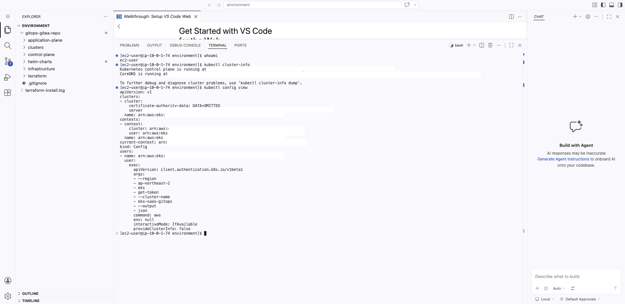The width and height of the screenshot is (625, 304).
Task: Open the Source Control view
Action: click(x=8, y=61)
